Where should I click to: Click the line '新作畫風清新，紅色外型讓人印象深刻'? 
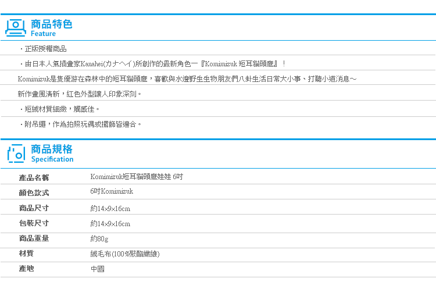80,94
